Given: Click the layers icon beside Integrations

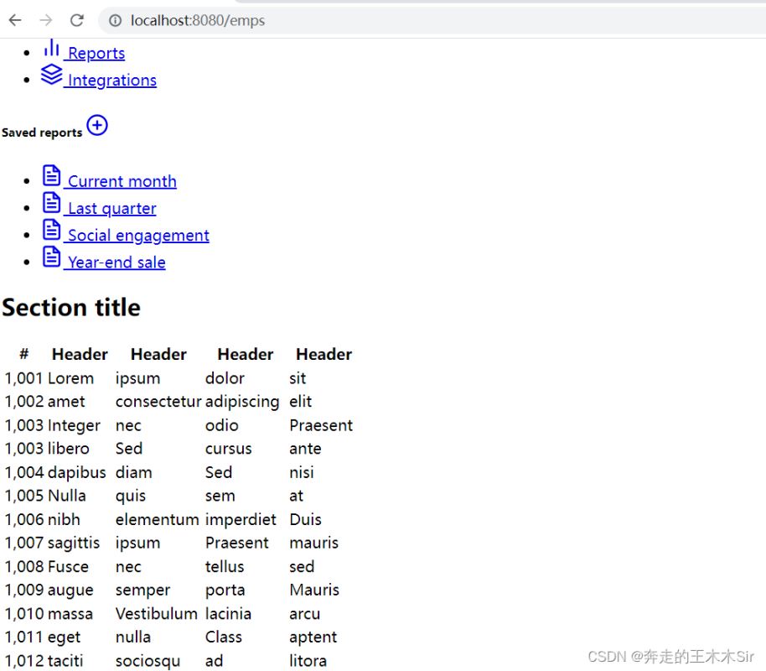Looking at the screenshot, I should point(52,75).
